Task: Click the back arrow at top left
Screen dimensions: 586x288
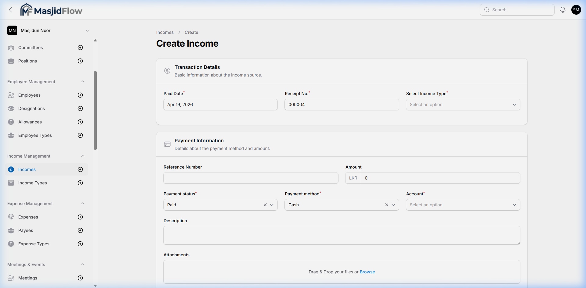Action: (10, 9)
